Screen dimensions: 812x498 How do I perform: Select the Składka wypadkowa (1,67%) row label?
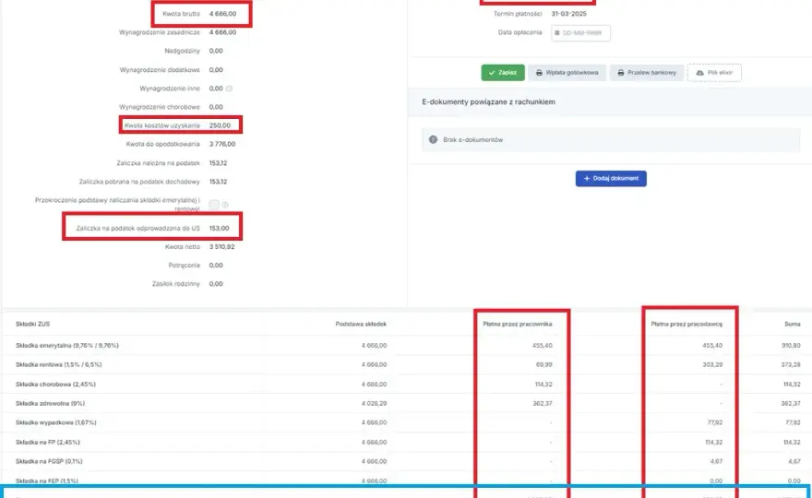click(56, 423)
